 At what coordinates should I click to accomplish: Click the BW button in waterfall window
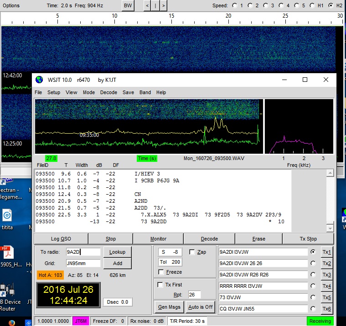click(128, 5)
